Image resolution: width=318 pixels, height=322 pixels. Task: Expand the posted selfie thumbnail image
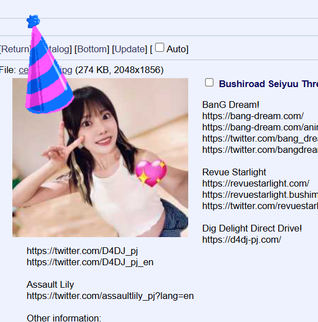point(100,157)
